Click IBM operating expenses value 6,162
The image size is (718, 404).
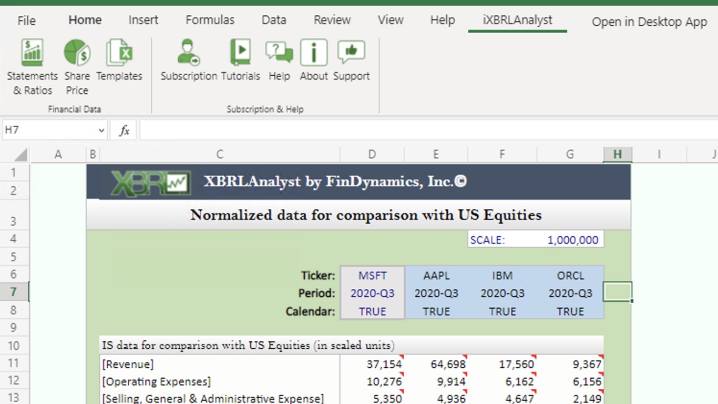click(502, 381)
